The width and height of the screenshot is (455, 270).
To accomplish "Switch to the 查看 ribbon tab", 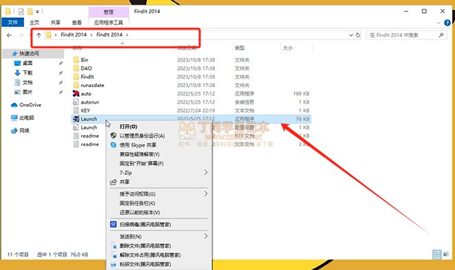I will pos(77,23).
